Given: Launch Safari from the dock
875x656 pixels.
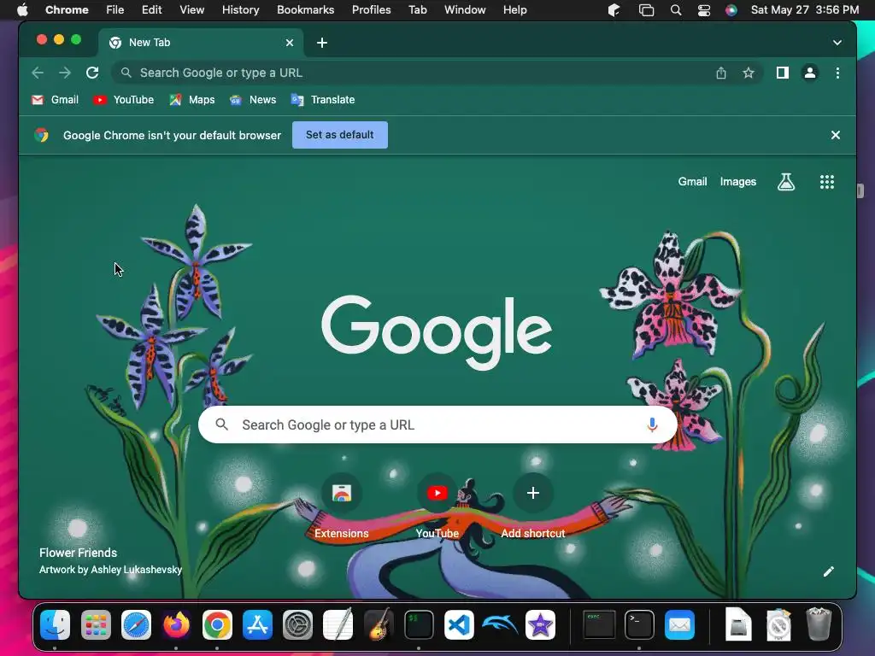Looking at the screenshot, I should tap(136, 624).
